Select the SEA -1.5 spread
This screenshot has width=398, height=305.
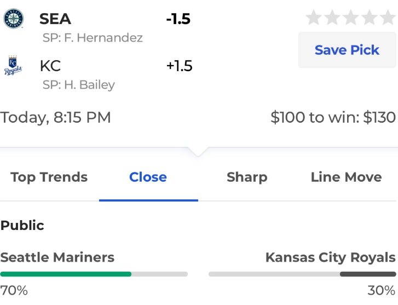[178, 19]
